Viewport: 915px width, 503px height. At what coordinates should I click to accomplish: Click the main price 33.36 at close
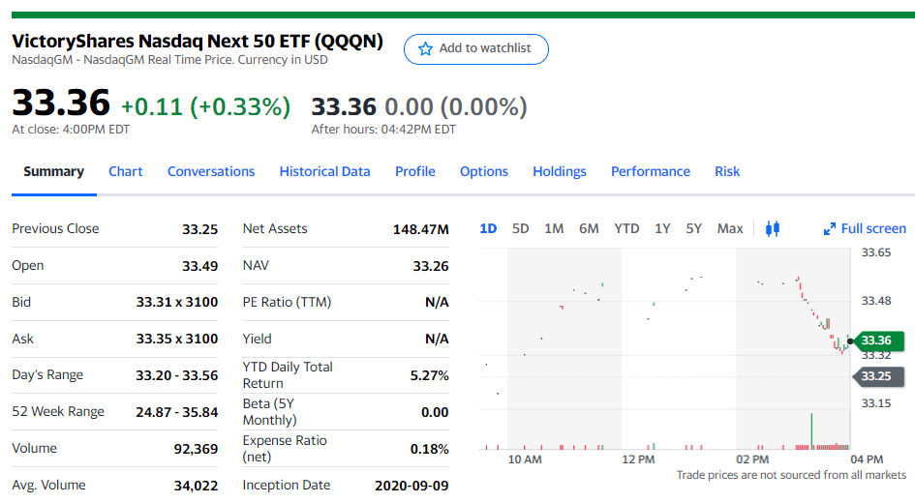pyautogui.click(x=61, y=103)
